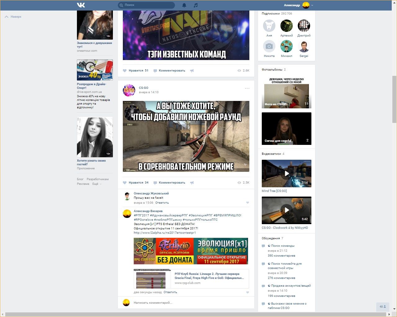
Task: Reply to Александр Вихарев's comment
Action: click(x=170, y=292)
